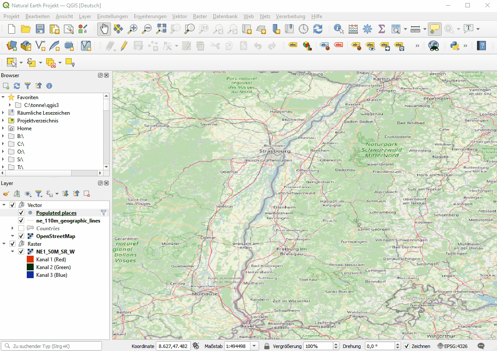Open the Field Calculator
497x351 pixels.
tap(353, 28)
